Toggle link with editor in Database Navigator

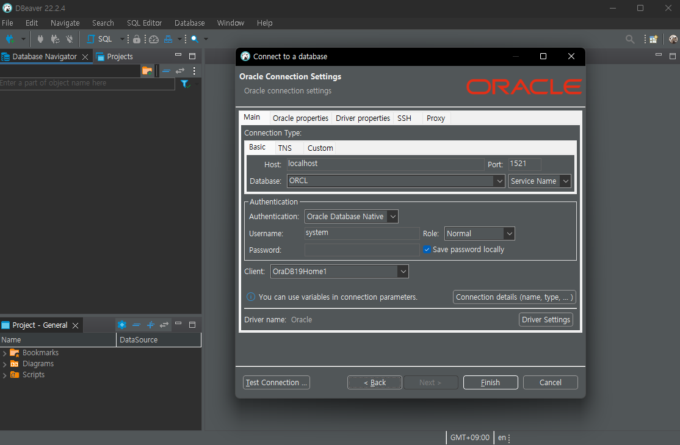pyautogui.click(x=180, y=71)
